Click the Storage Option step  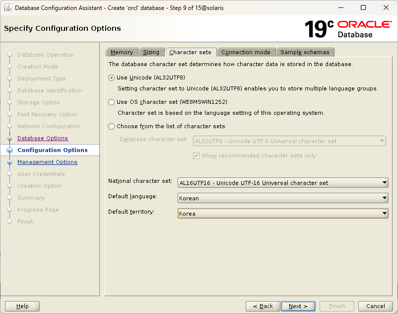(39, 102)
